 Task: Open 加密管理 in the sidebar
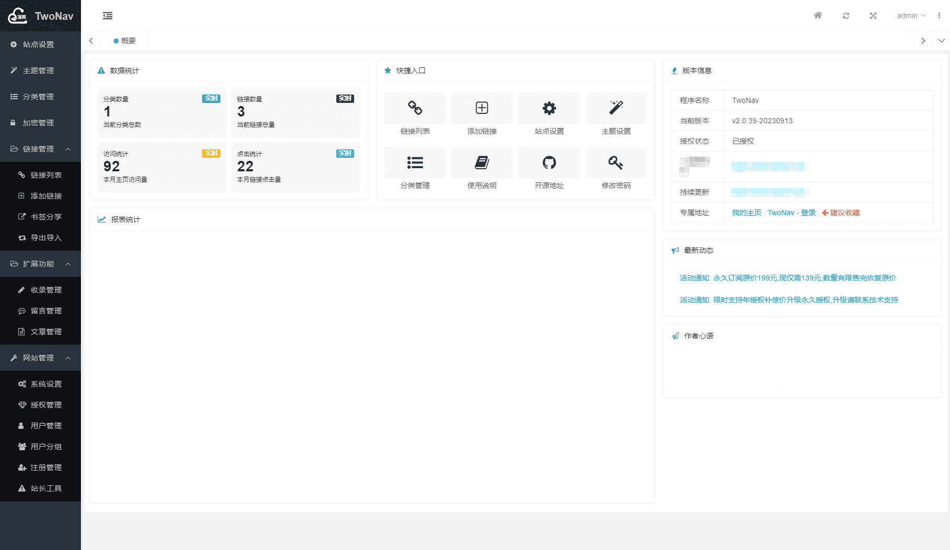pos(40,123)
